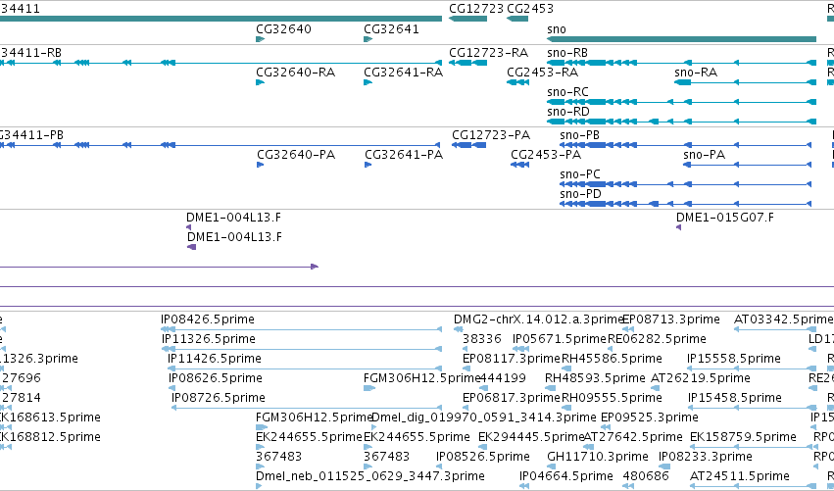Click the CG12723 gene label
This screenshot has width=834, height=491.
[476, 9]
